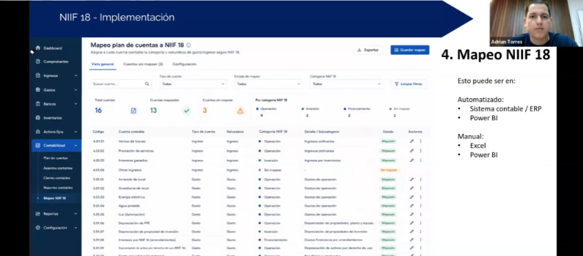
Task: Select Mapeo NIIF 18 submenu item
Action: (54, 198)
